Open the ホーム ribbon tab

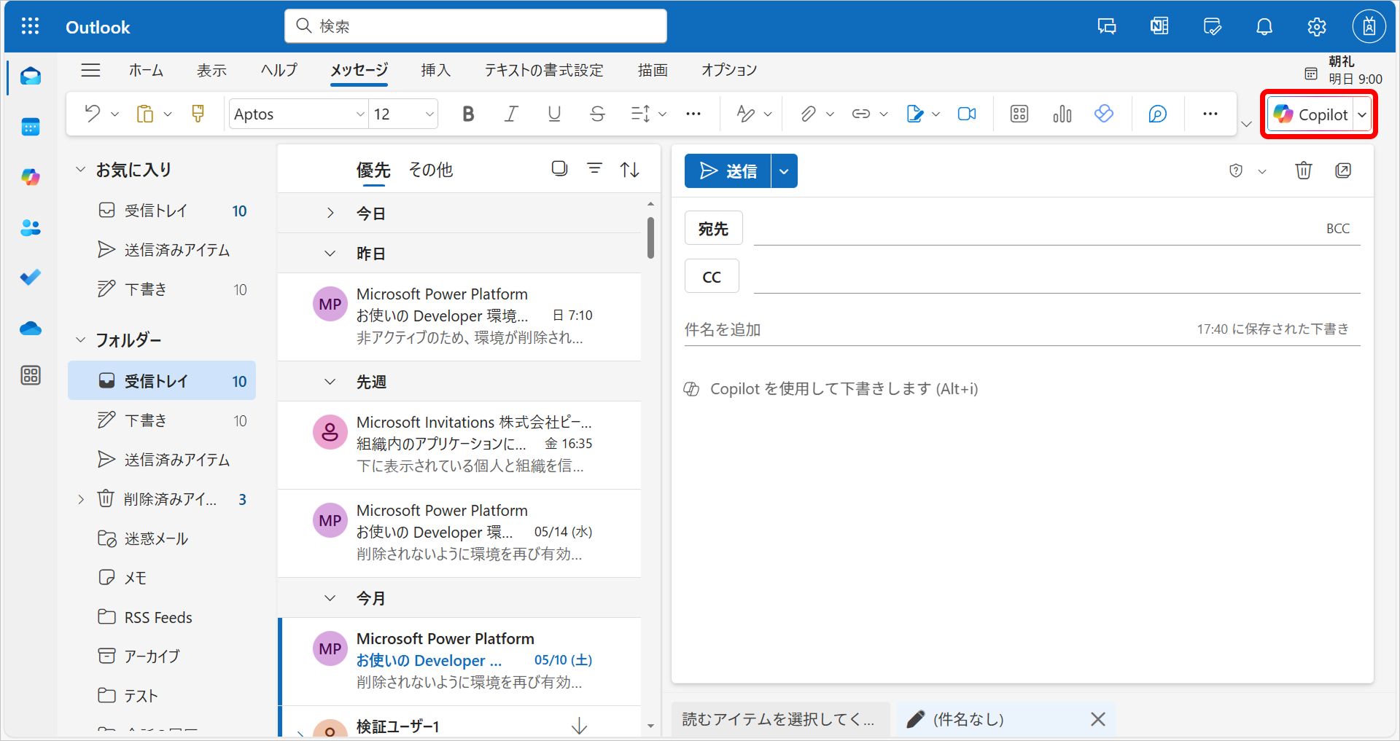[146, 70]
